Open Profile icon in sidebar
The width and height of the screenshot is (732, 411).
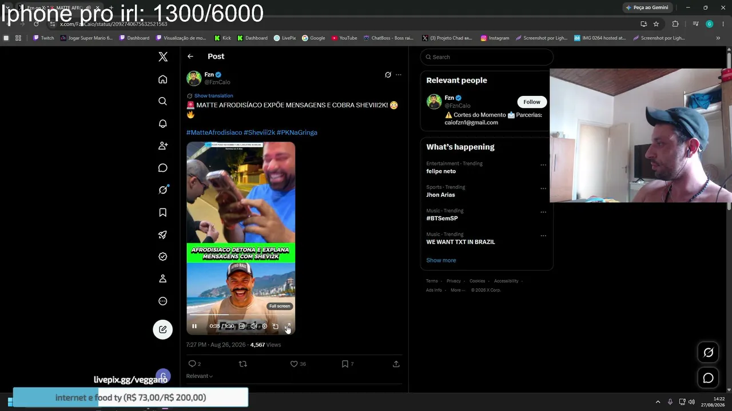point(163,279)
